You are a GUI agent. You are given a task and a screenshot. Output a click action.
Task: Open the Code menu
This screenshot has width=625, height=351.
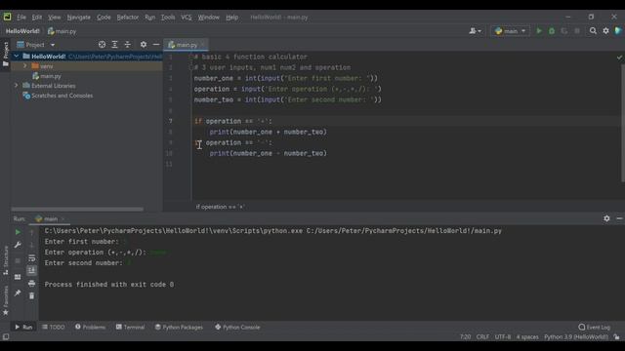pos(104,18)
